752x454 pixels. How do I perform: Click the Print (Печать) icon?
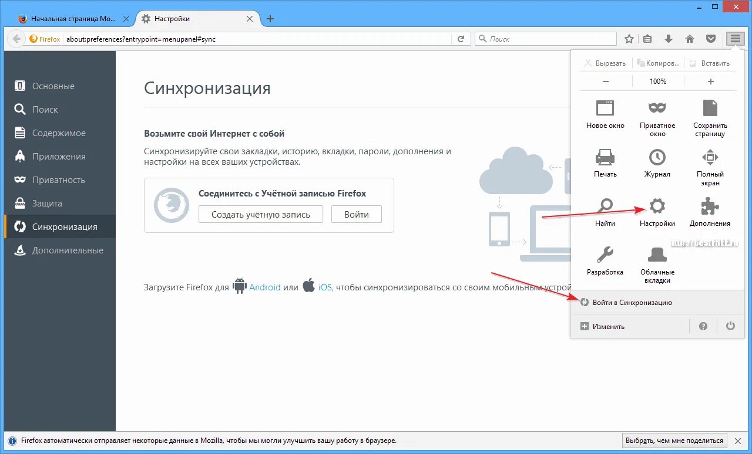pos(605,163)
